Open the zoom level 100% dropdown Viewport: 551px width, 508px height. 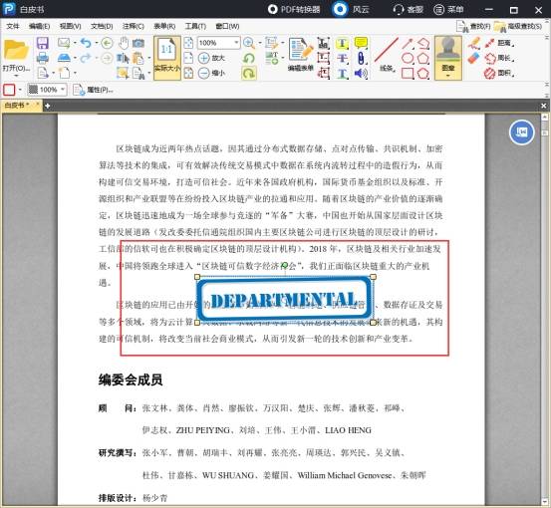pos(236,43)
